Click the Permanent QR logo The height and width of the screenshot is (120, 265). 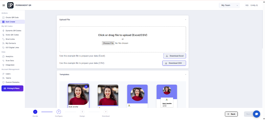pos(10,5)
